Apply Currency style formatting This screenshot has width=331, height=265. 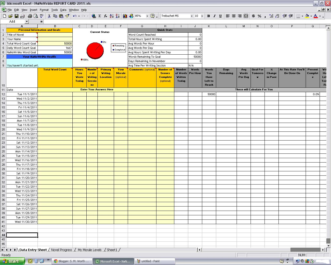253,16
